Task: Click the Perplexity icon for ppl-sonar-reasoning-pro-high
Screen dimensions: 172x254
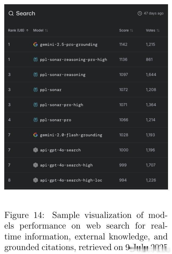Action: point(36,59)
